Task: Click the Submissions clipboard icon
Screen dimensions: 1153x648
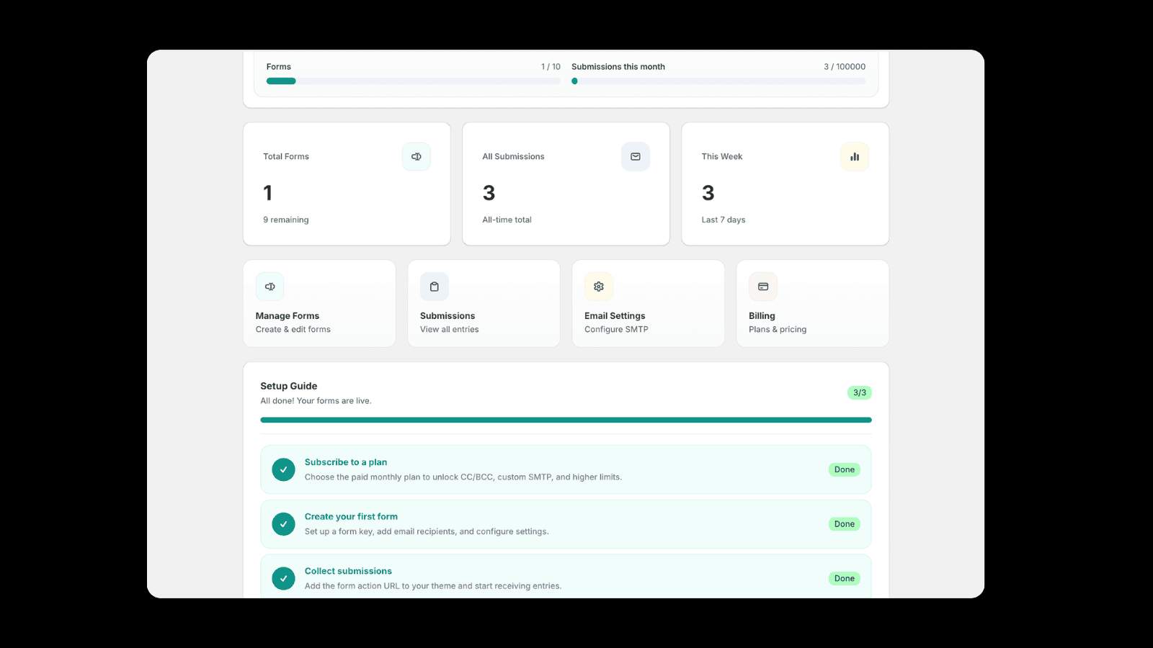Action: [435, 287]
